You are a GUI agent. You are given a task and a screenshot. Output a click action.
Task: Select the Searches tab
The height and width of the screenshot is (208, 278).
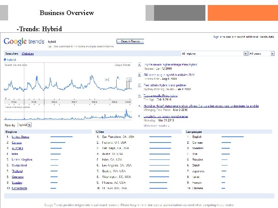pyautogui.click(x=12, y=54)
